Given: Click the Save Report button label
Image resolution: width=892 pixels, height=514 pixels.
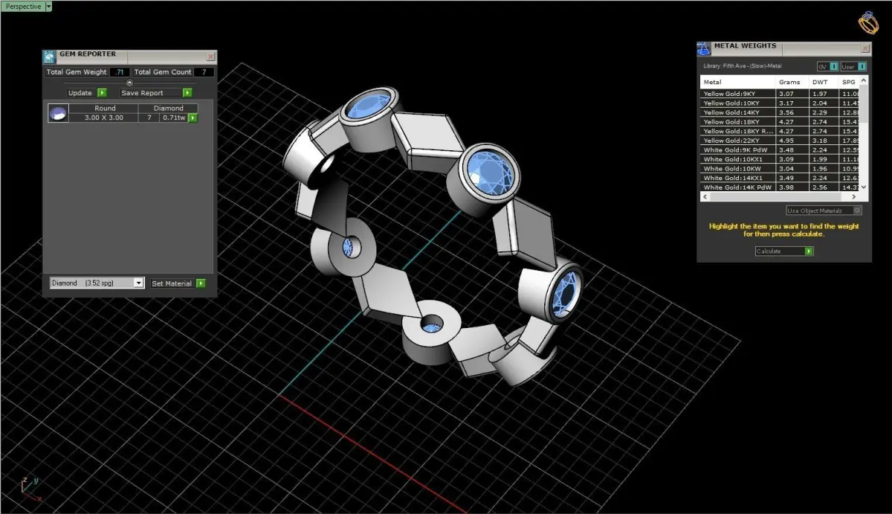Looking at the screenshot, I should point(142,93).
